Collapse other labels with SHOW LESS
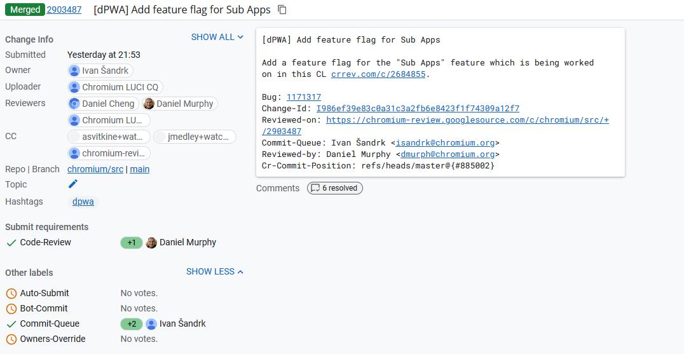684x354 pixels. click(x=214, y=272)
